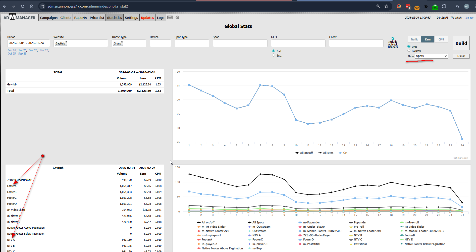
Task: Select the Excl. GEO radio button
Action: (x=274, y=55)
